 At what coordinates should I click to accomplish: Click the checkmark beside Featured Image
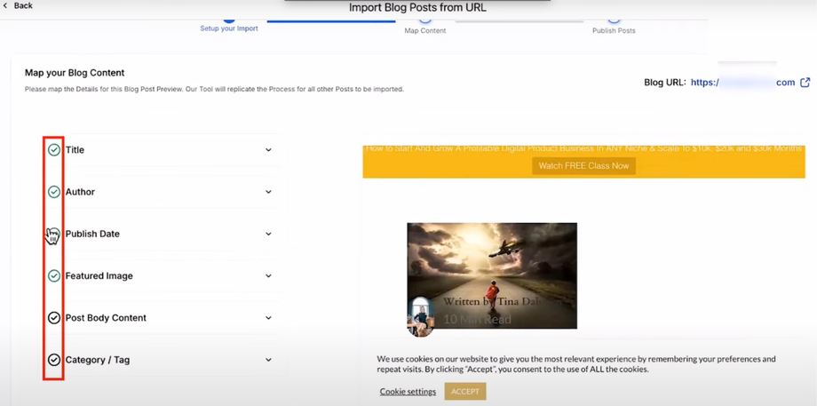(54, 275)
